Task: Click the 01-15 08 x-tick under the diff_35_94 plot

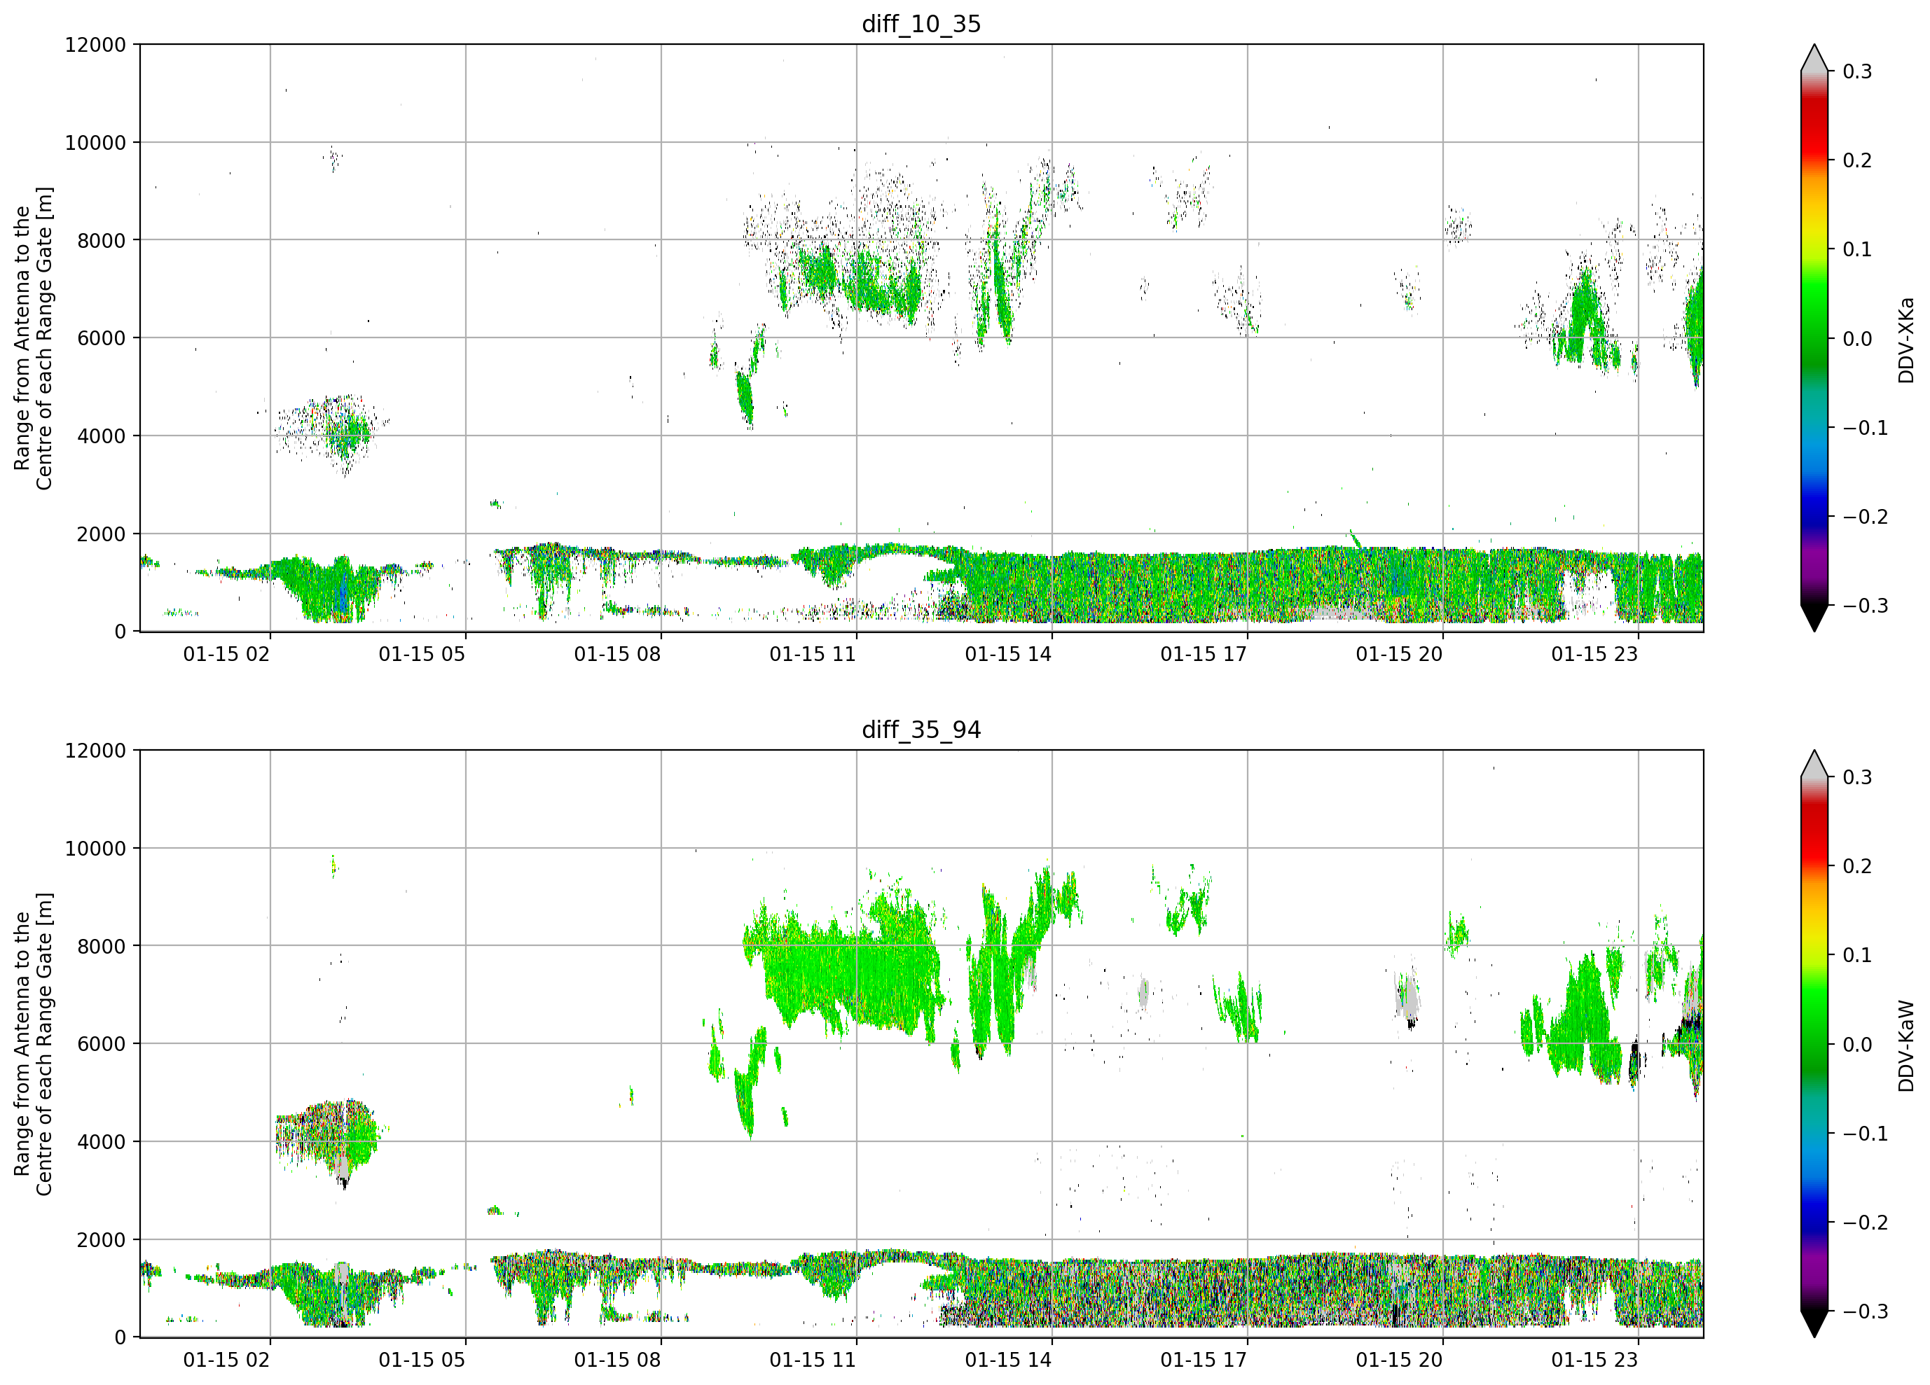Action: (x=617, y=1360)
